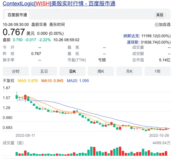Click the MA20 moving average label
Viewport: 173px width, 159px height.
coord(78,81)
